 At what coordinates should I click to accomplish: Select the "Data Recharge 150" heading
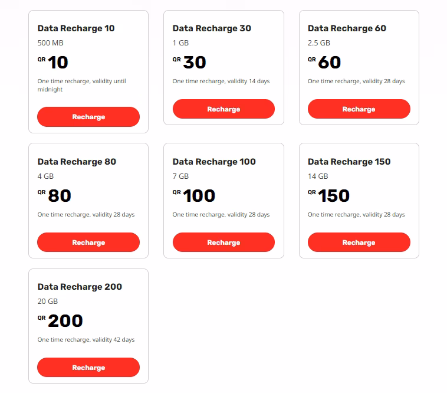click(349, 162)
